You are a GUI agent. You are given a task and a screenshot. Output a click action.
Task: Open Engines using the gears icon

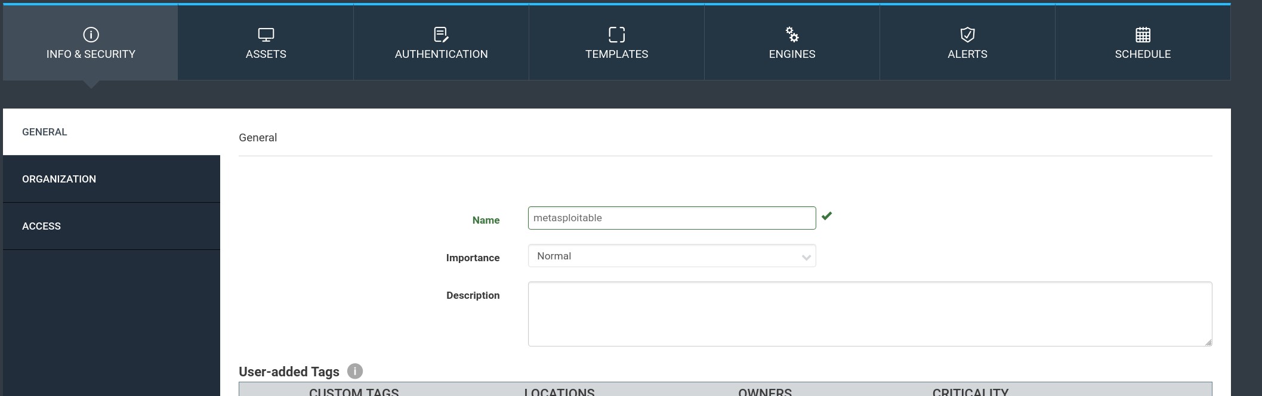pyautogui.click(x=792, y=35)
